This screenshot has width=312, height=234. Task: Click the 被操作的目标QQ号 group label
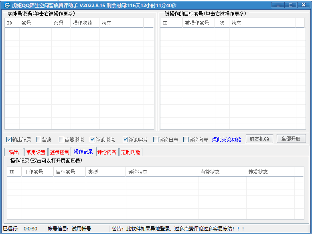point(205,14)
